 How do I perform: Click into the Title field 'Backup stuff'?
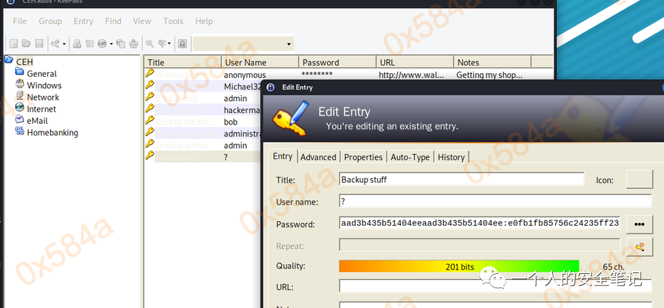[462, 179]
